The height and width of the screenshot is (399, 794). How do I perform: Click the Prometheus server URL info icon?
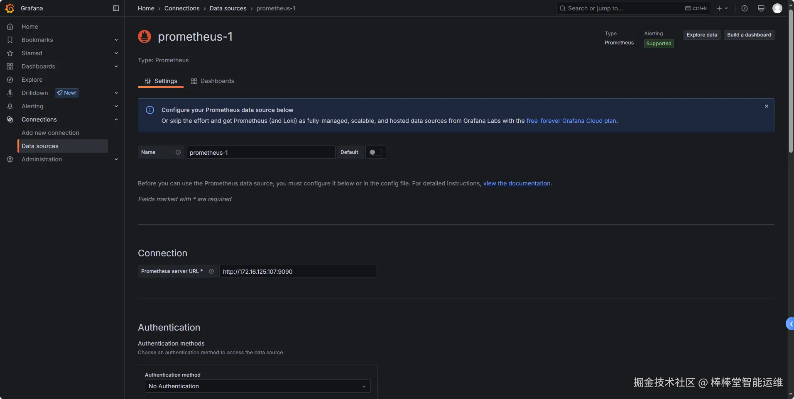click(211, 271)
